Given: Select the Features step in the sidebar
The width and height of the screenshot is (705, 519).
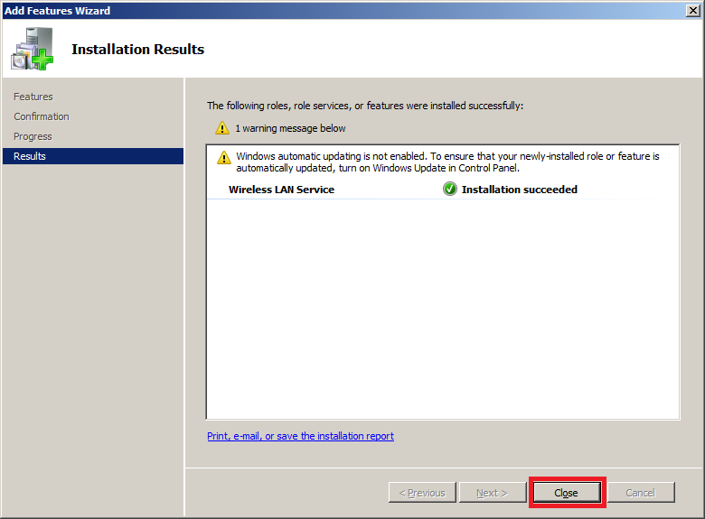Looking at the screenshot, I should [33, 97].
